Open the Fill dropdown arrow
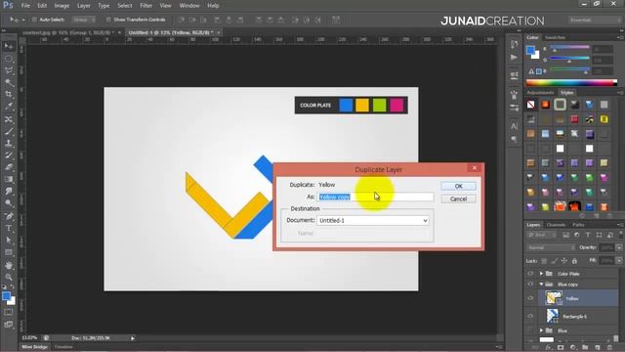 pos(619,261)
